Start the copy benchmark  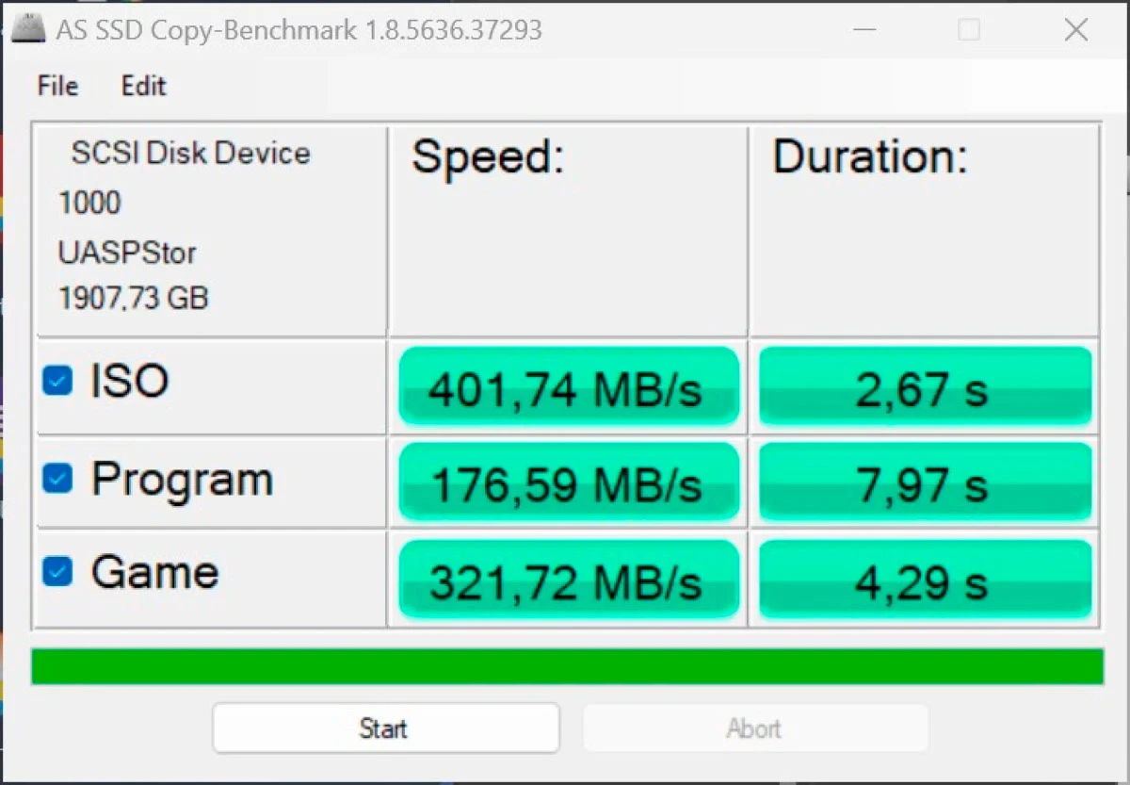pos(386,728)
